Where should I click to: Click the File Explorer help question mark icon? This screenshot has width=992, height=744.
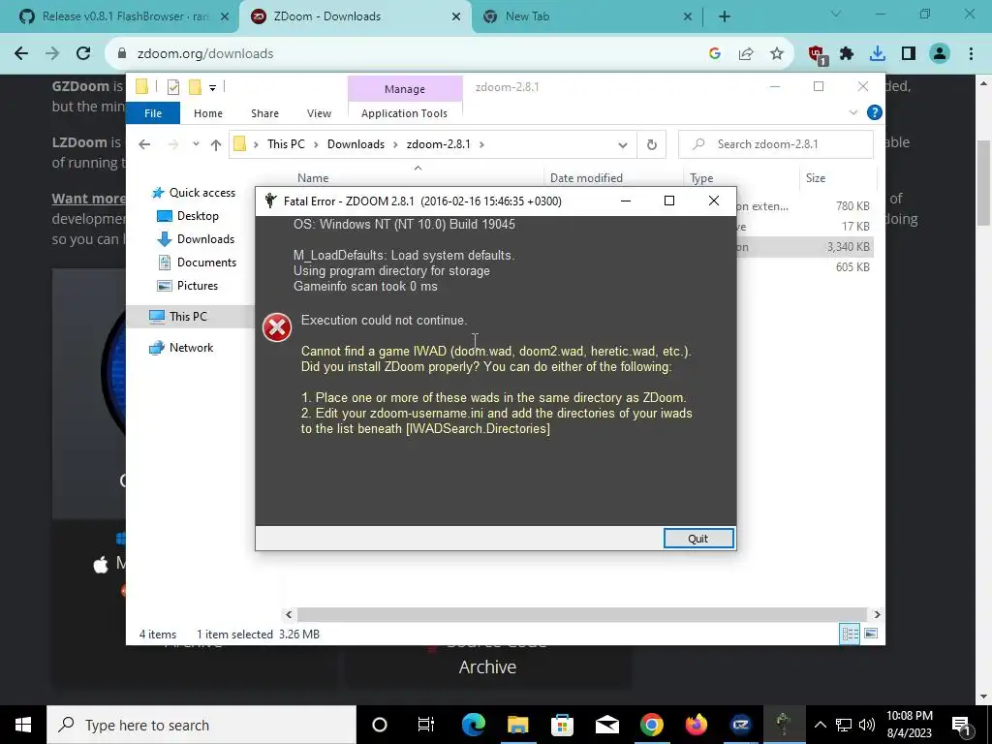click(875, 112)
